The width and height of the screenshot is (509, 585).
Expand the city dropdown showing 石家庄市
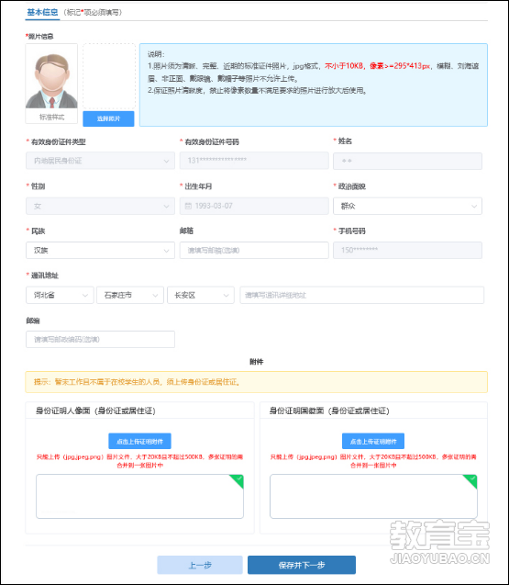(x=130, y=295)
